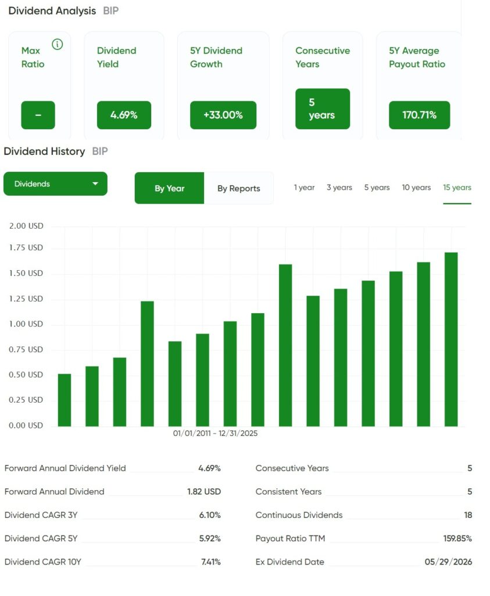This screenshot has width=490, height=596.
Task: Click the chart date range label
Action: coord(215,433)
